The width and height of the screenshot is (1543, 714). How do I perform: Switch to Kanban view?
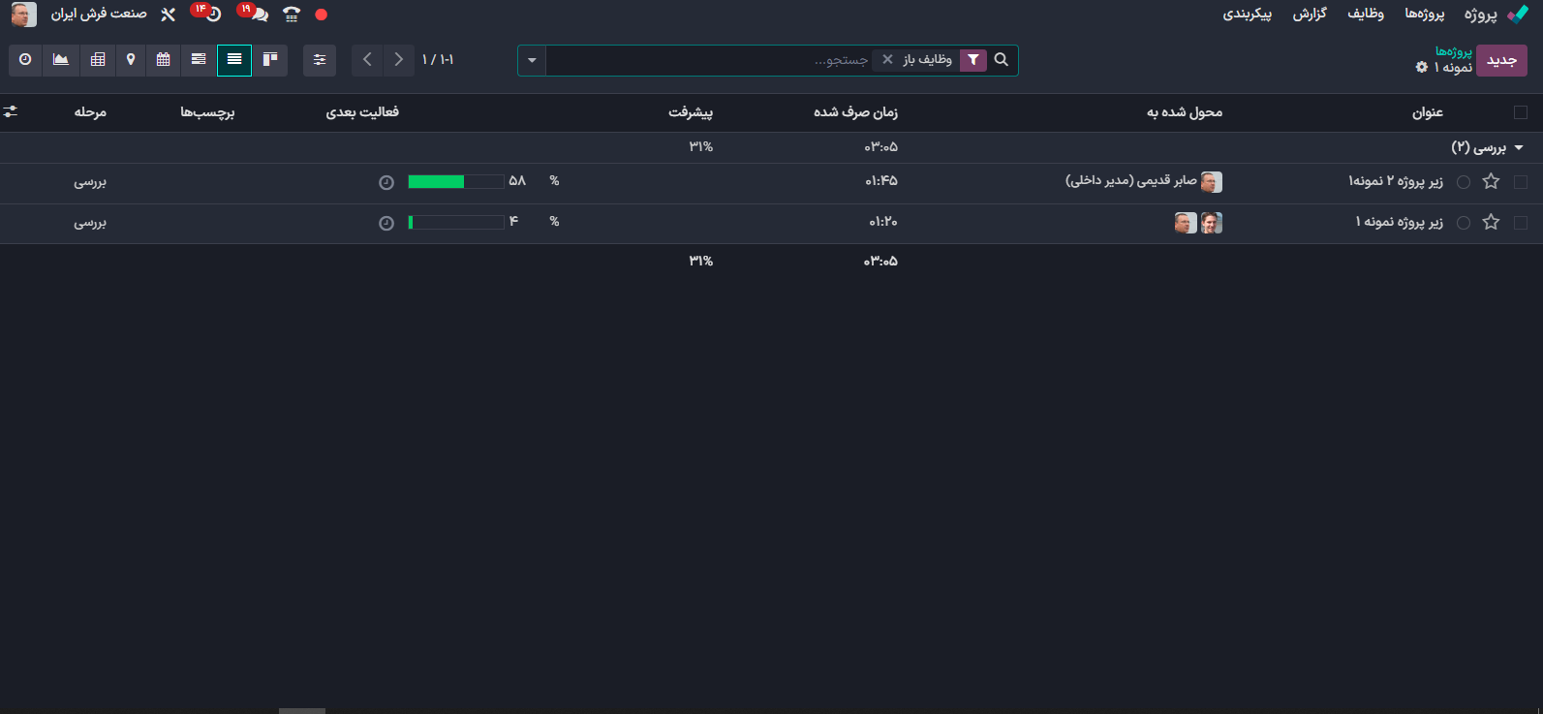tap(270, 60)
